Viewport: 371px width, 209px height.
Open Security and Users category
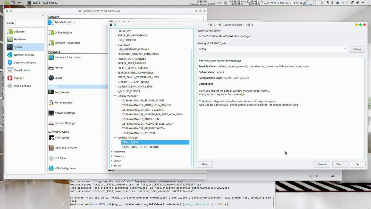(25, 62)
